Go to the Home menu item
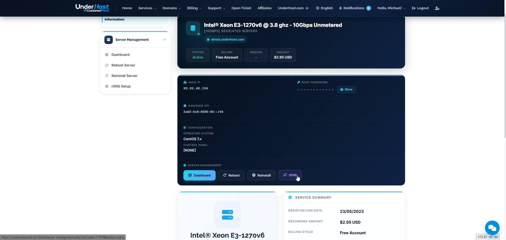This screenshot has height=240, width=506. [x=127, y=8]
